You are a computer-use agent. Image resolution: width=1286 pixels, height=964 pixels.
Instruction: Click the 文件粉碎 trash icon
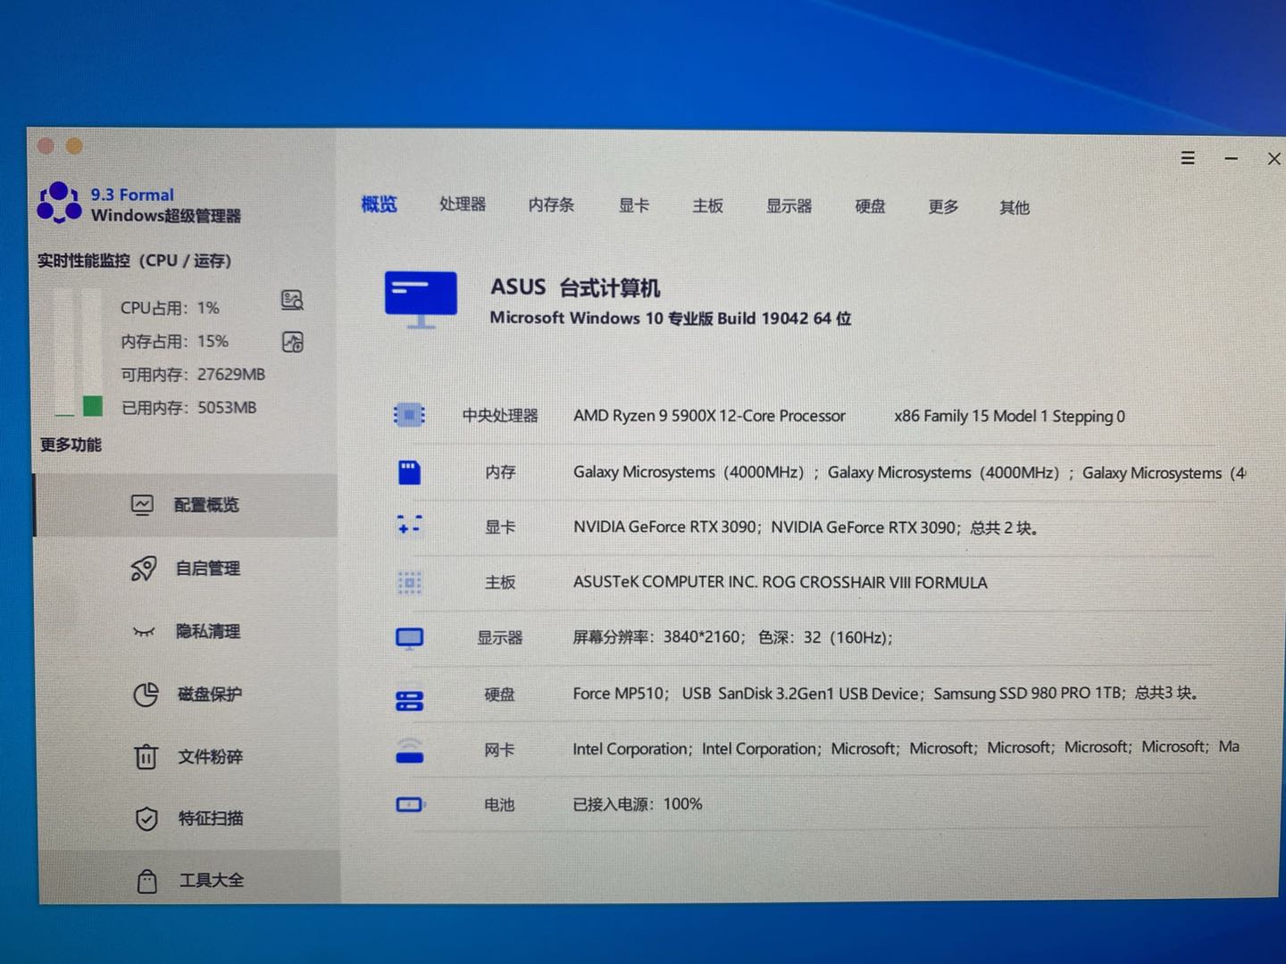coord(146,757)
